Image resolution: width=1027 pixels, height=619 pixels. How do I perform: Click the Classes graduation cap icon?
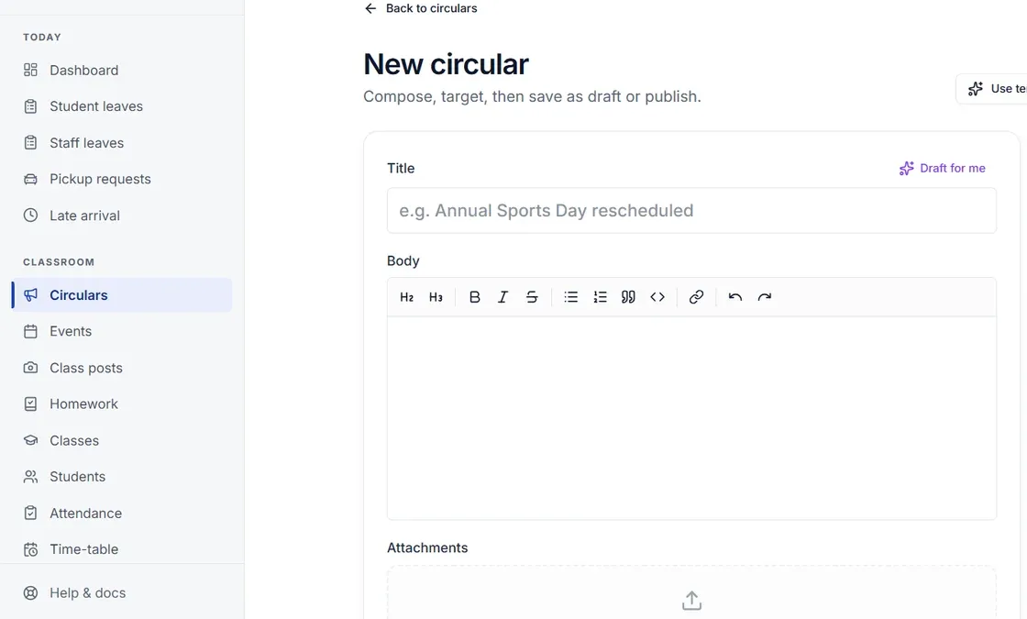tap(31, 440)
